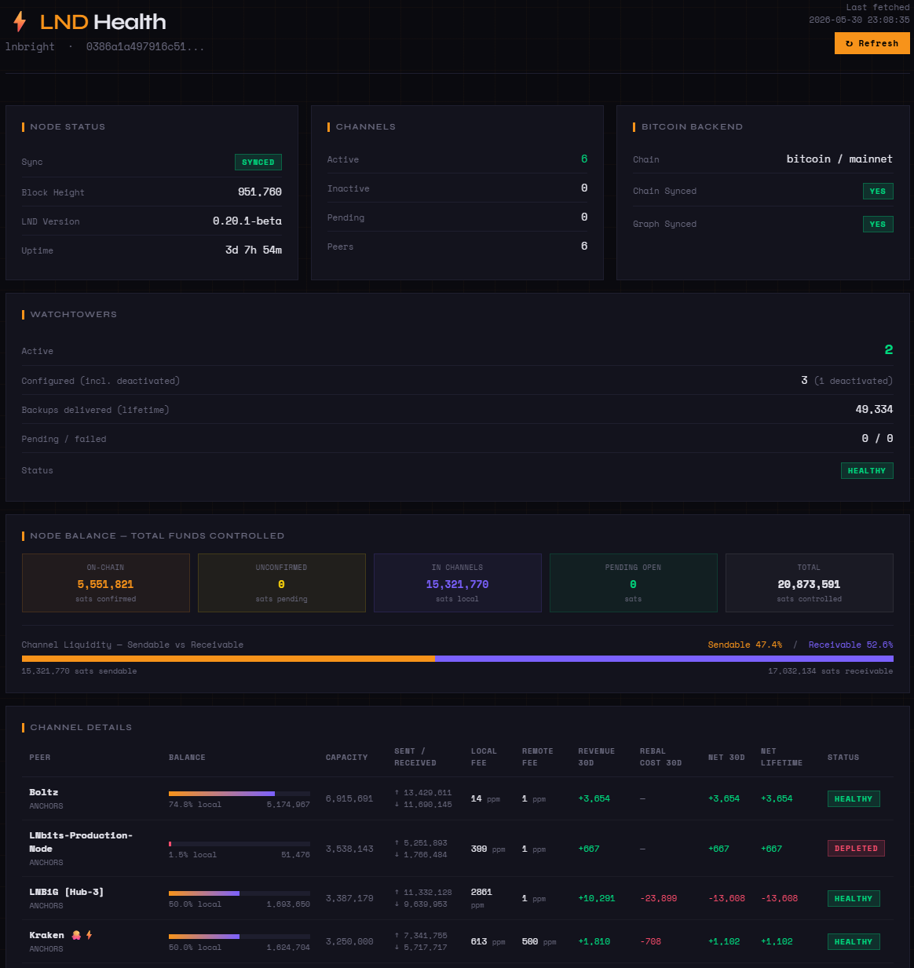914x968 pixels.
Task: Click the SYNCED badge in Node Status
Action: [x=258, y=162]
